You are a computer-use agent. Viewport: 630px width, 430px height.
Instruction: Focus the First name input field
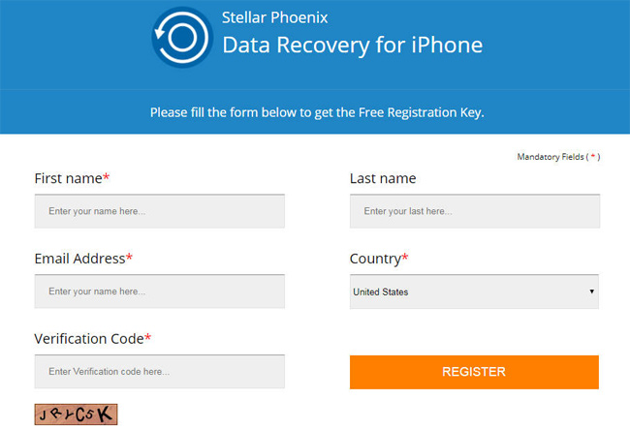click(159, 210)
